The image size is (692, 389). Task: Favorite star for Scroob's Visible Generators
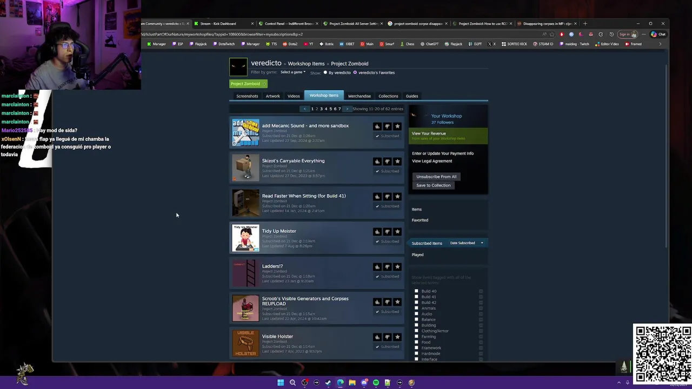397,302
